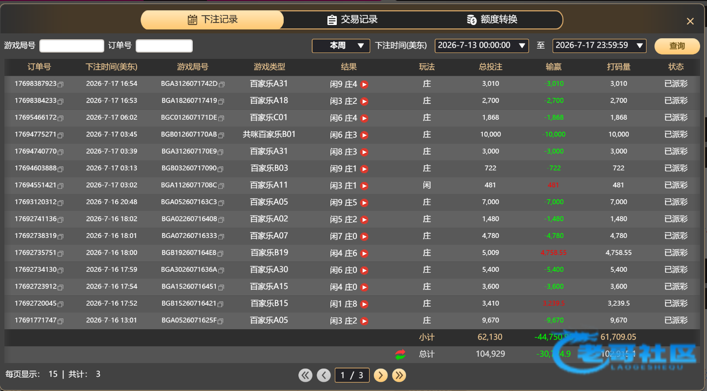Play replay for 百家乐B03 row
Image resolution: width=707 pixels, height=391 pixels.
(x=364, y=169)
